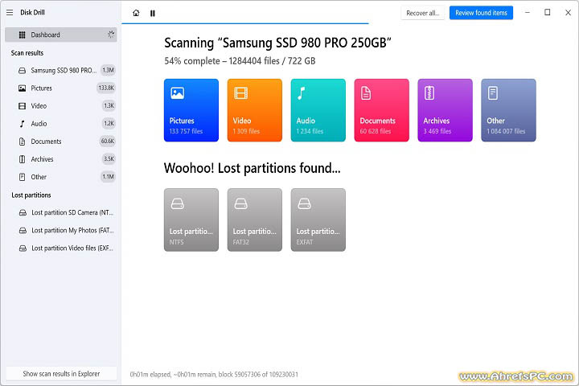Select Dashboard in the sidebar
579x386 pixels.
pyautogui.click(x=61, y=35)
